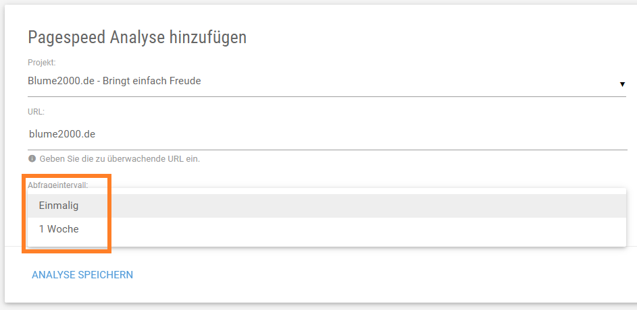Viewport: 637px width, 310px height.
Task: Click the info icon before the URL hint
Action: [x=32, y=158]
